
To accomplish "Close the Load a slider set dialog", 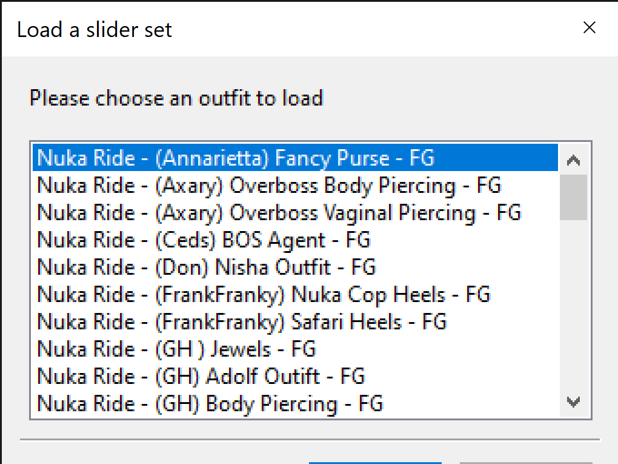I will (588, 27).
